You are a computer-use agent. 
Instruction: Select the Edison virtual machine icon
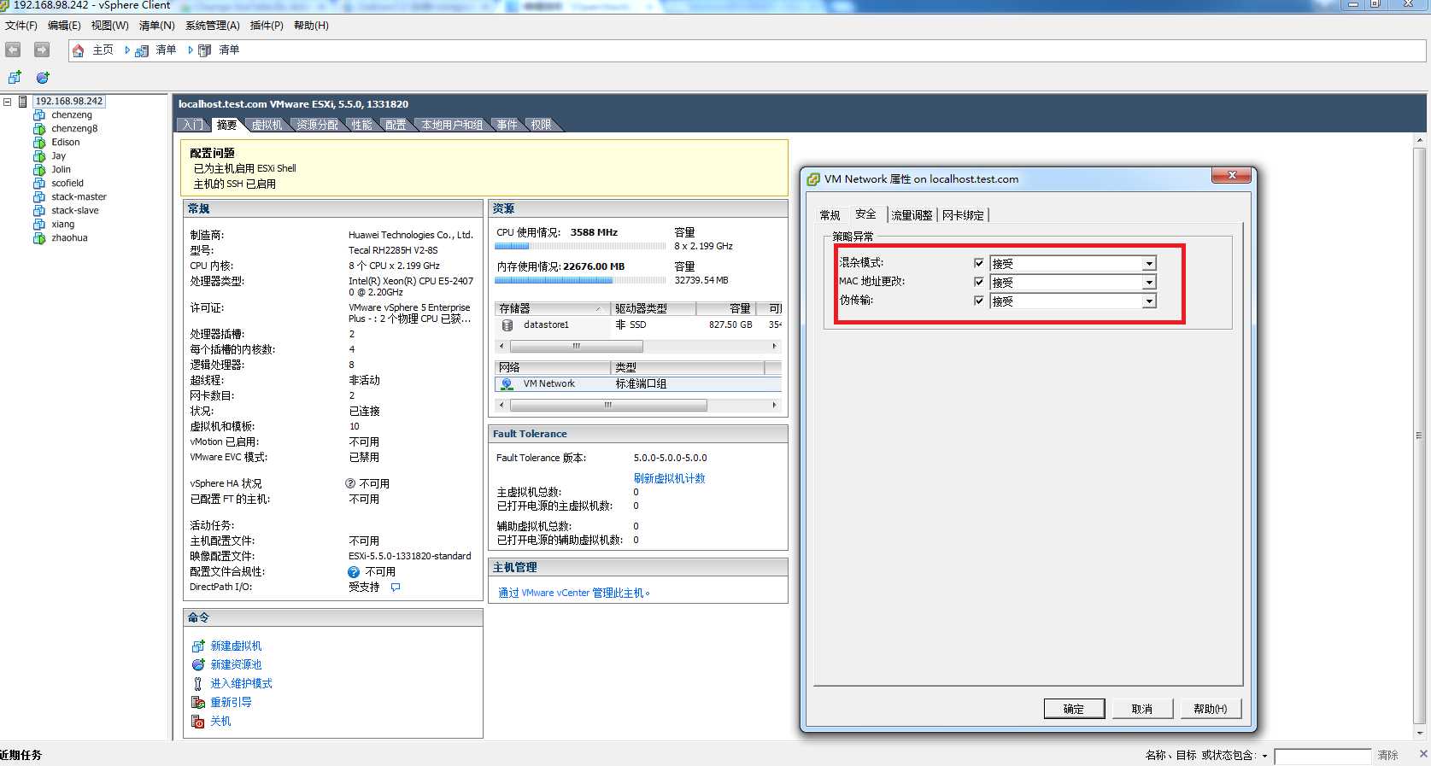[x=39, y=143]
